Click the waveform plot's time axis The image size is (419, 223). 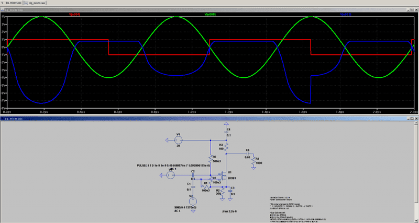click(210, 112)
